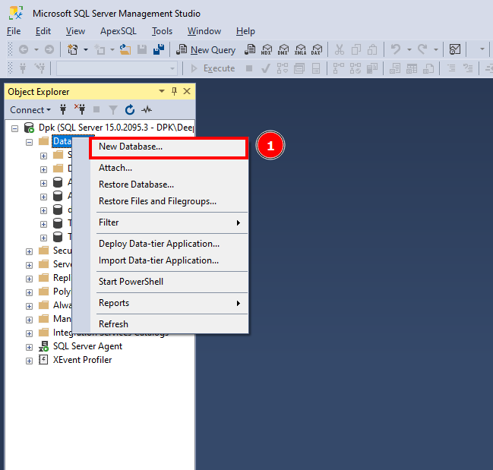Click the Save All icon

click(159, 49)
